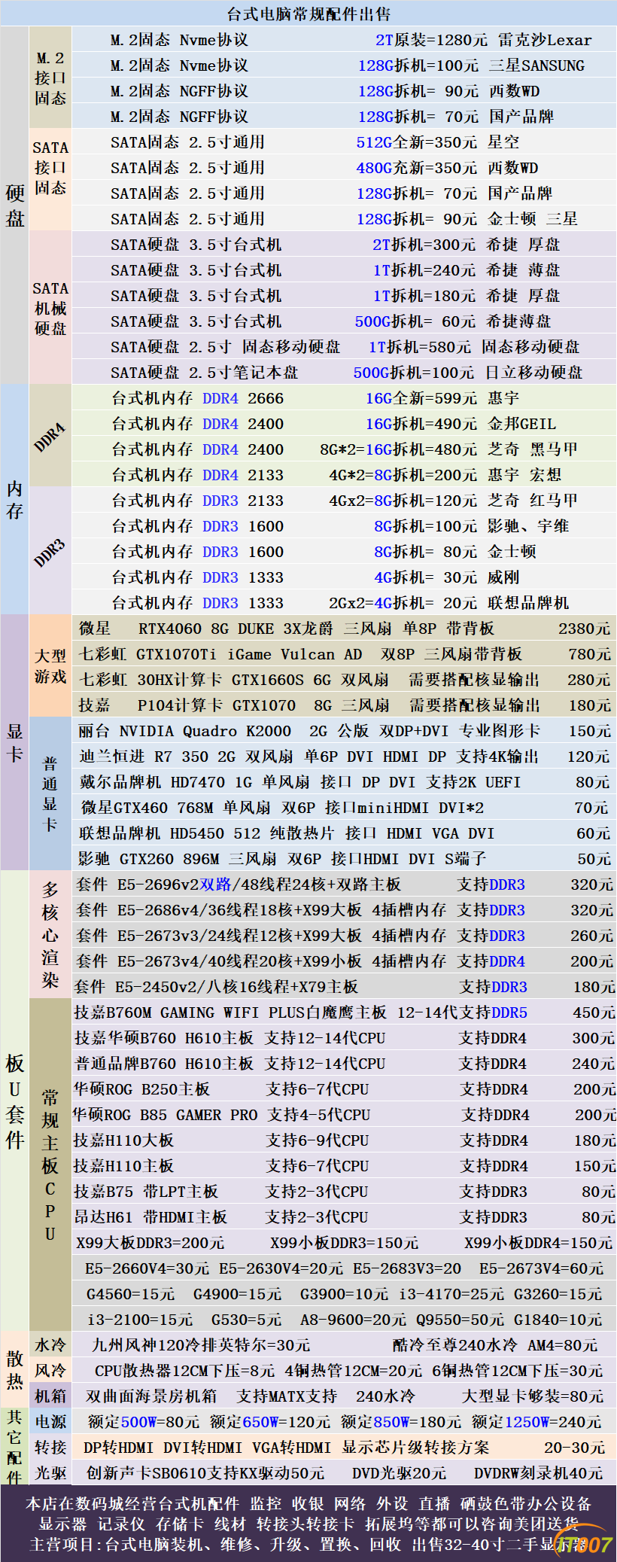This screenshot has width=617, height=1562.
Task: Click the 三星SANSUNG 128G拆机=100元 row
Action: (344, 65)
